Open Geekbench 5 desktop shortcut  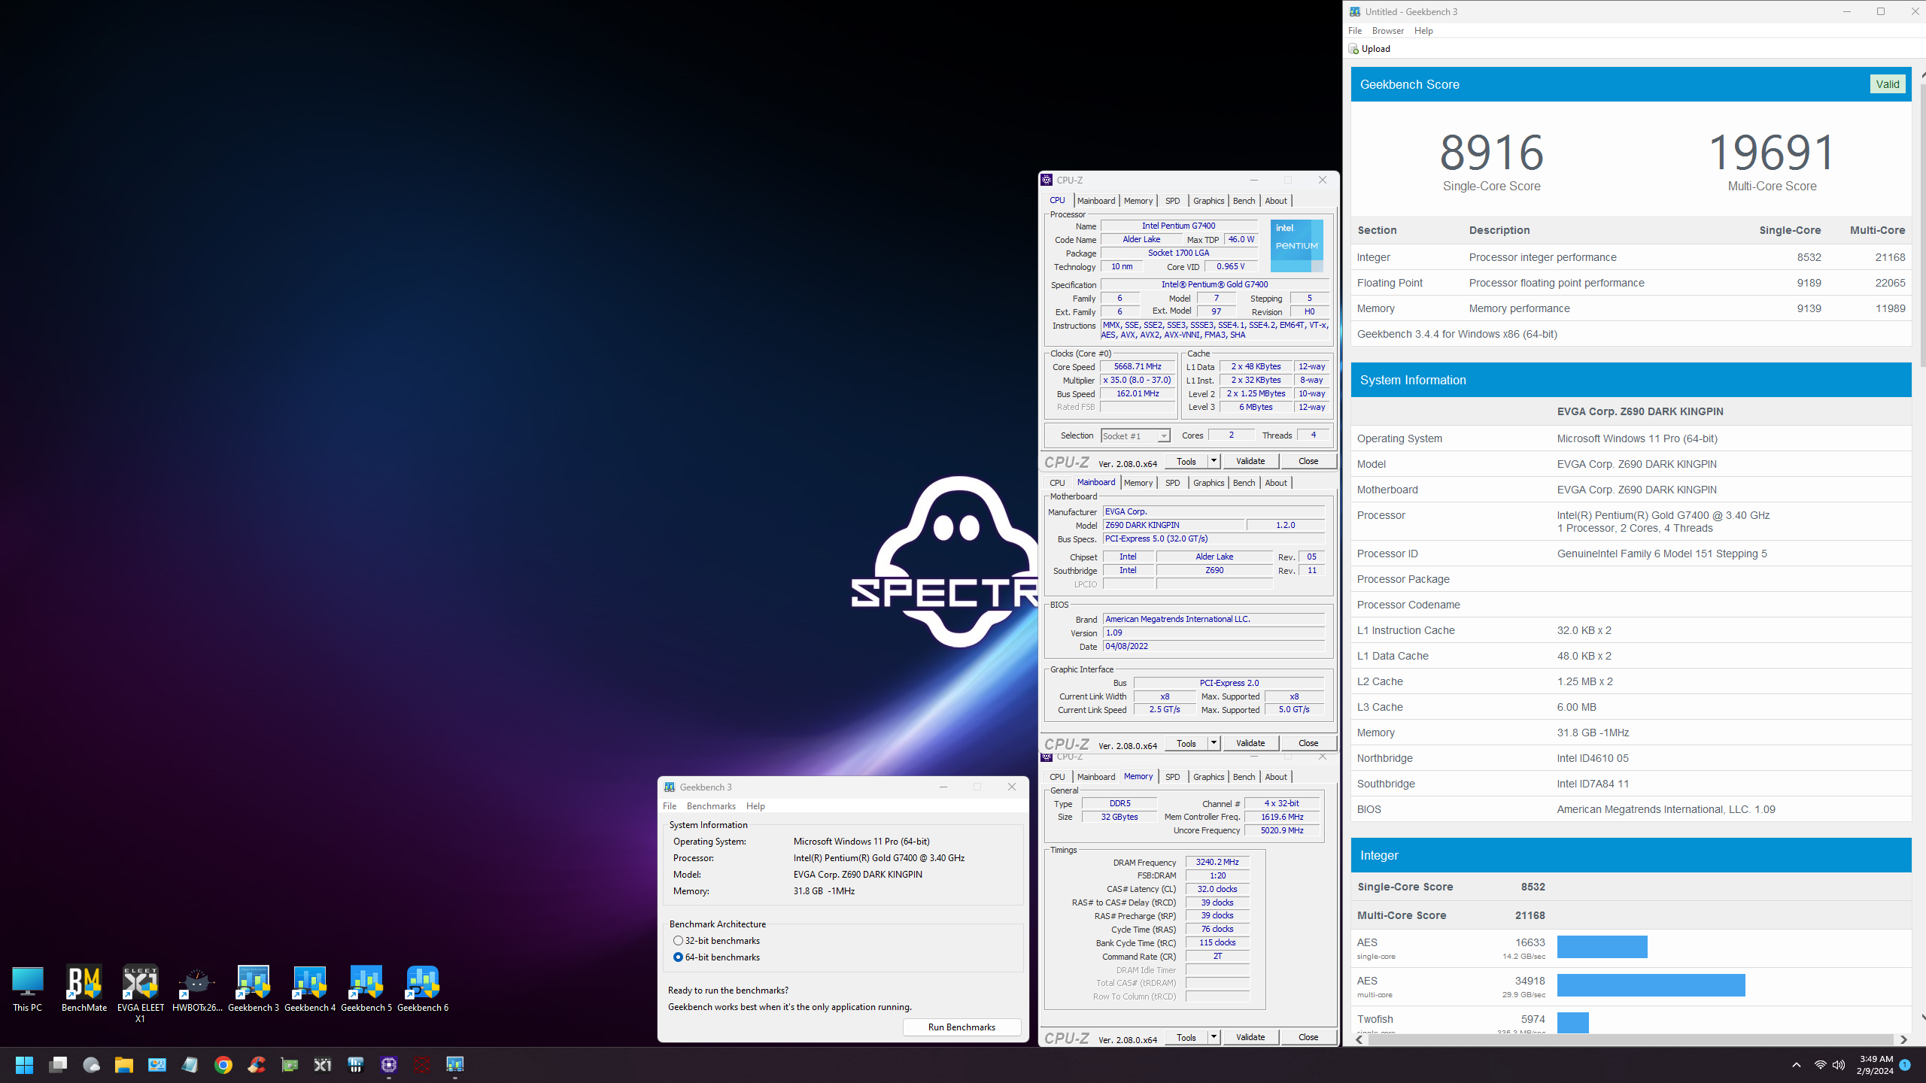point(366,989)
